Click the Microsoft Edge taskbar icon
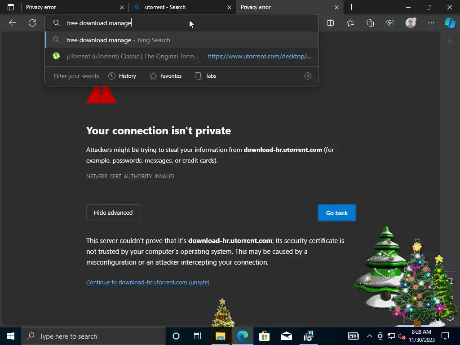The width and height of the screenshot is (460, 345). (242, 336)
